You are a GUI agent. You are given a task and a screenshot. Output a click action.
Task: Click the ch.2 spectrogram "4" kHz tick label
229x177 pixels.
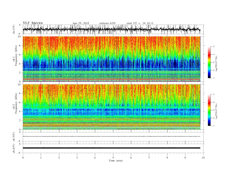coord(20,112)
